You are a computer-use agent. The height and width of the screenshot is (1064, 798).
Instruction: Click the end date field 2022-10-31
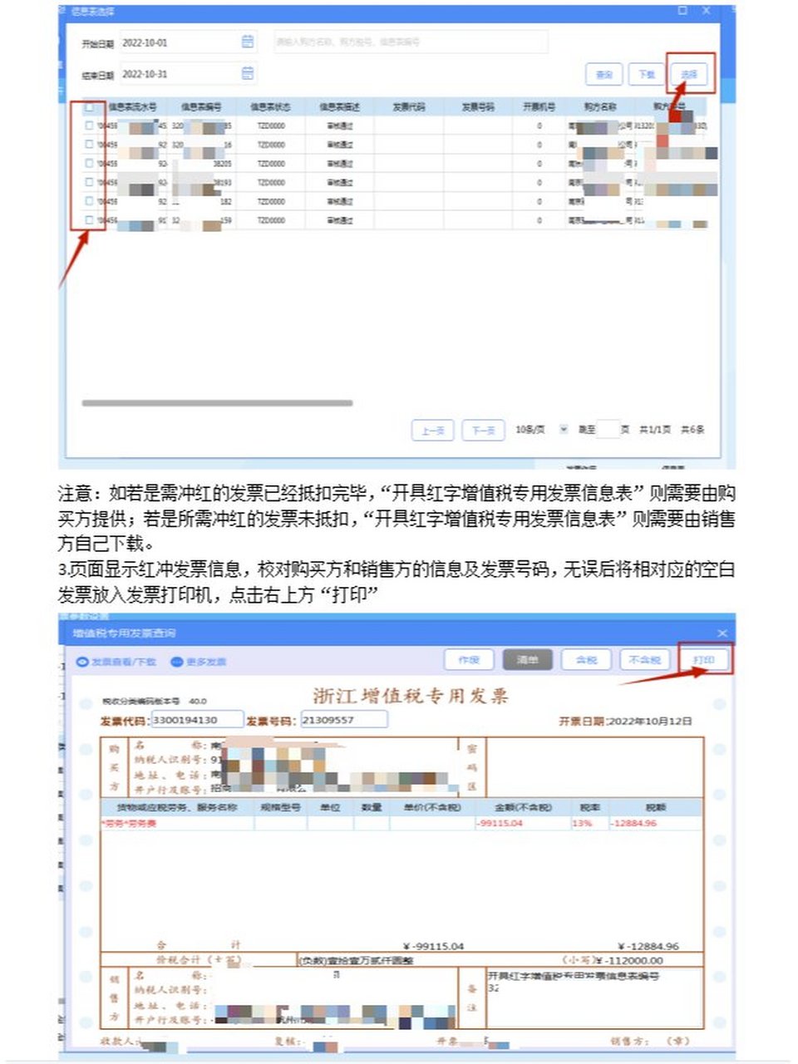point(189,74)
